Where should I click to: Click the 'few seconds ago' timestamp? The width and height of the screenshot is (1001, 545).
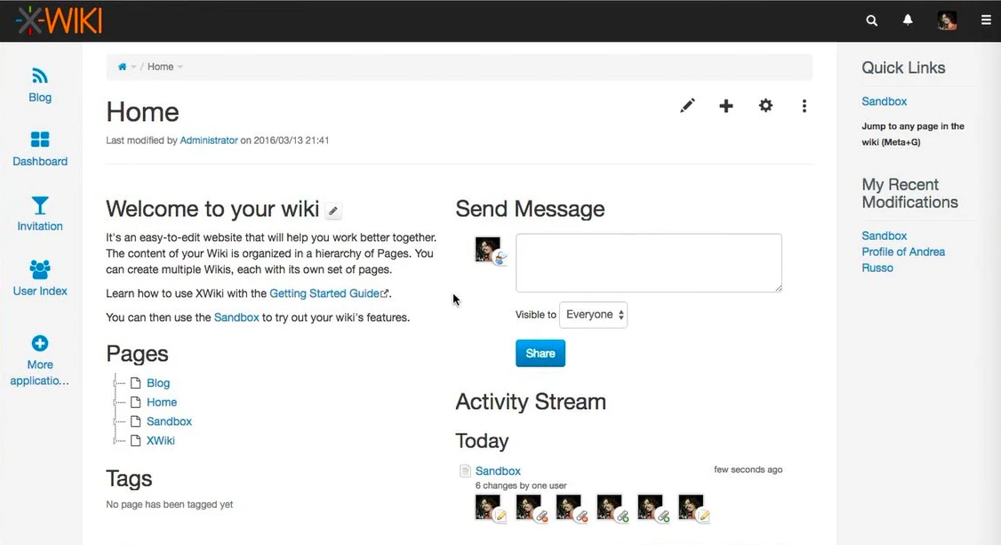pos(749,469)
